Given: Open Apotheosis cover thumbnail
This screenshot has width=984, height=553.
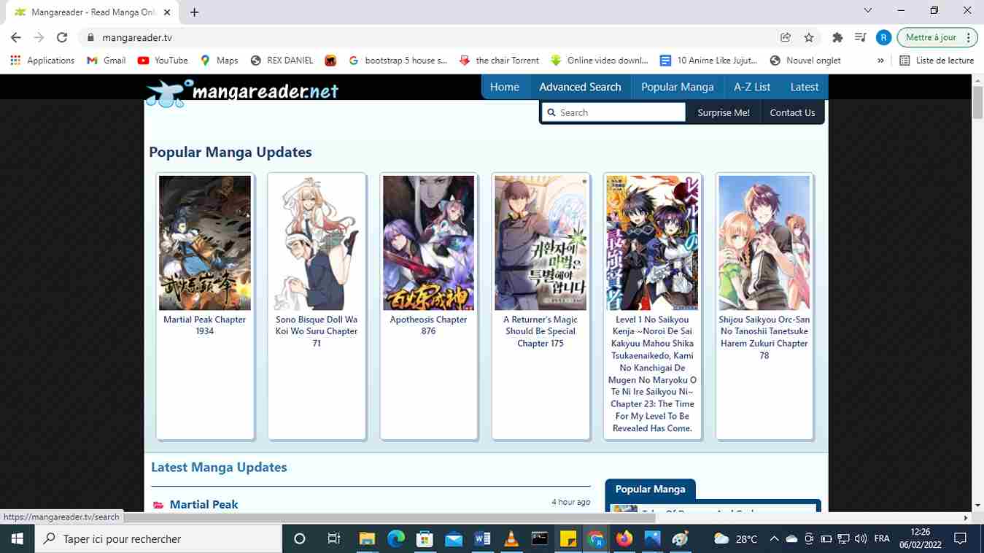Looking at the screenshot, I should pyautogui.click(x=428, y=243).
